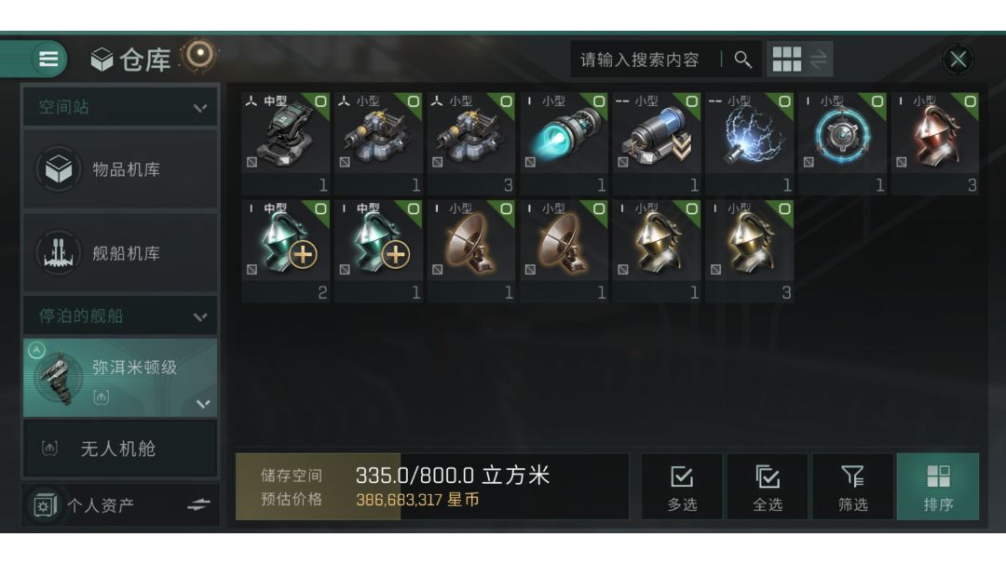The width and height of the screenshot is (1006, 564).
Task: Toggle 全选 select all
Action: tap(768, 487)
